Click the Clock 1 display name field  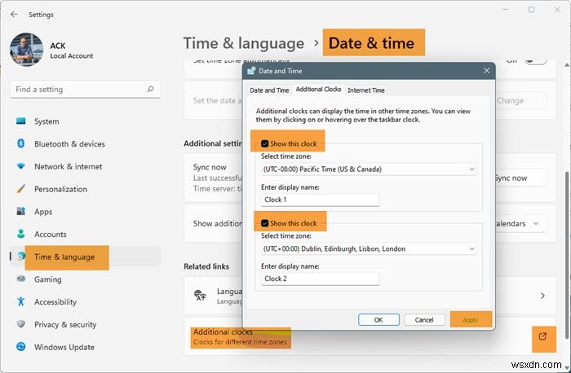[320, 200]
